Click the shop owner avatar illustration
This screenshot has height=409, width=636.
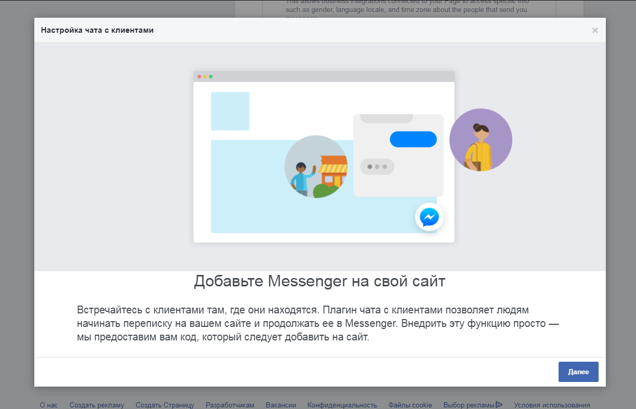pos(316,167)
